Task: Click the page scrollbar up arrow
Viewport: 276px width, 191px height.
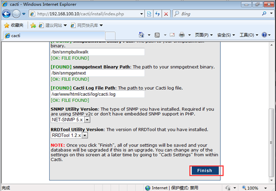Action: tap(272, 45)
